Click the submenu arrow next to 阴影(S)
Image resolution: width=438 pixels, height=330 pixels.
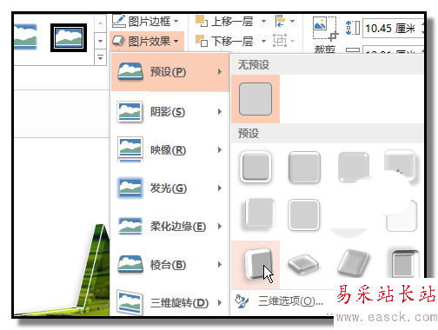[220, 112]
